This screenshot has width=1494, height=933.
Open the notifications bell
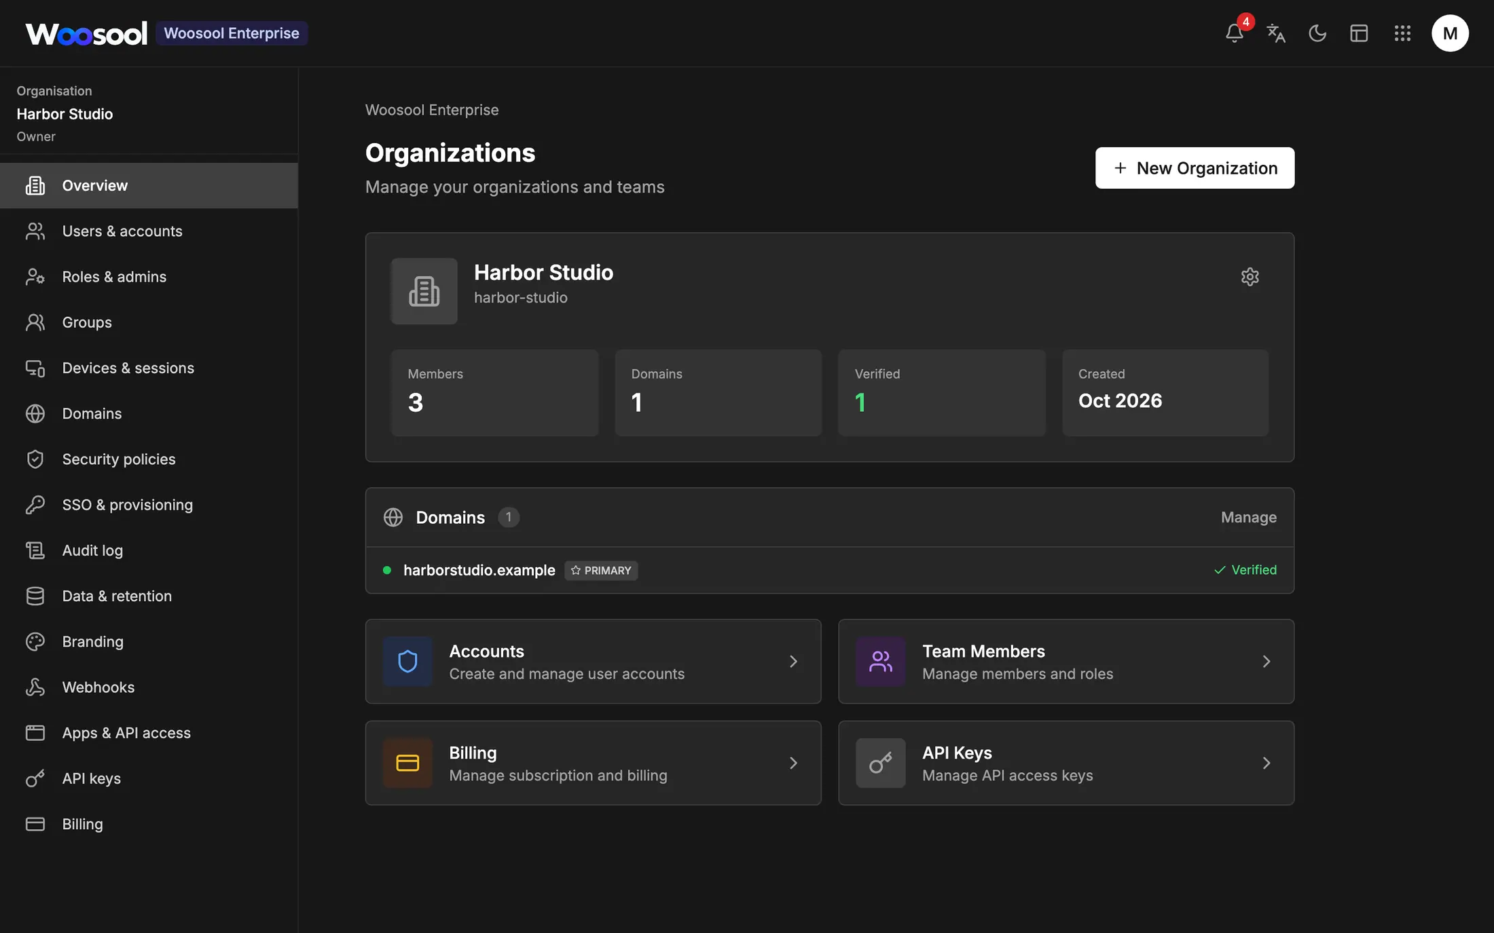(1235, 33)
